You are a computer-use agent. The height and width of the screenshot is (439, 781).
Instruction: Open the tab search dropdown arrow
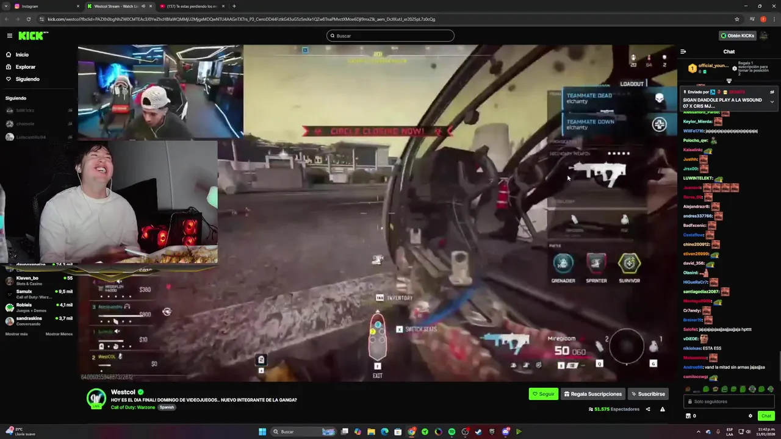pos(5,6)
